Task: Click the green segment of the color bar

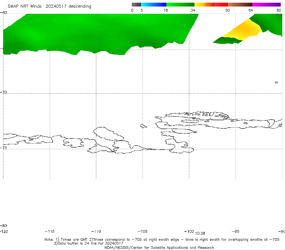Action: [x=180, y=5]
